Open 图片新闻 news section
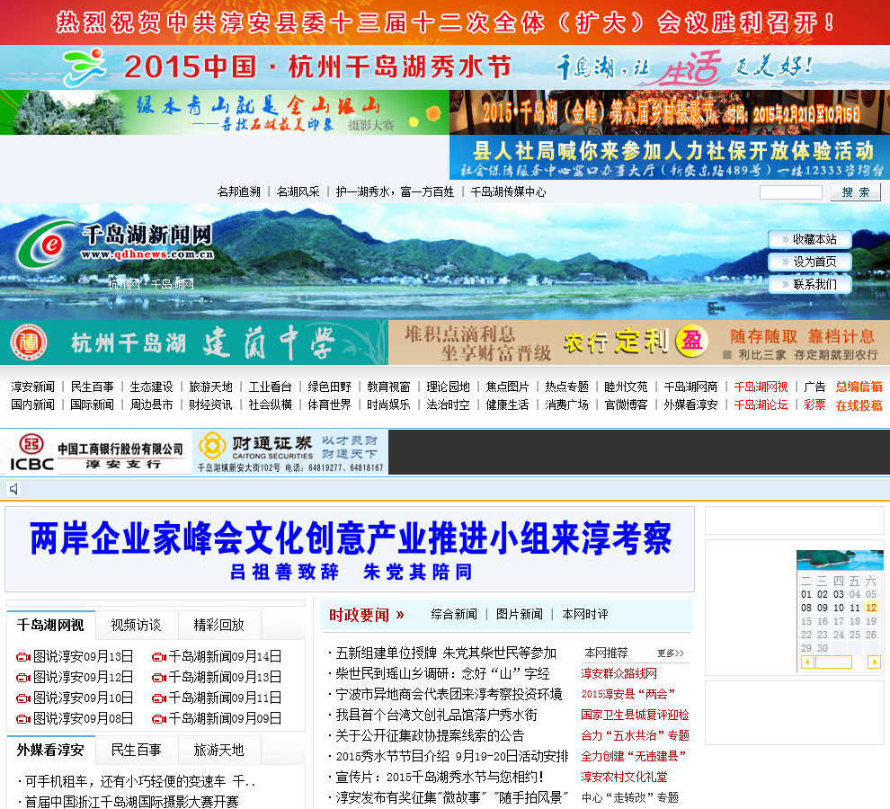890x809 pixels. (520, 614)
